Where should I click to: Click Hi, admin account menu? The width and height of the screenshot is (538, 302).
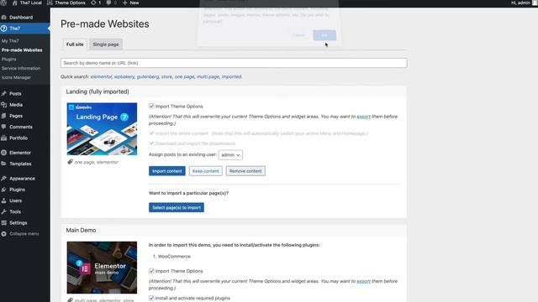point(524,3)
